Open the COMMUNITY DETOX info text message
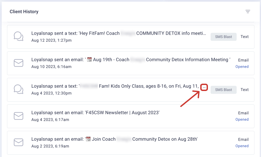Image resolution: width=261 pixels, height=157 pixels. coord(116,33)
